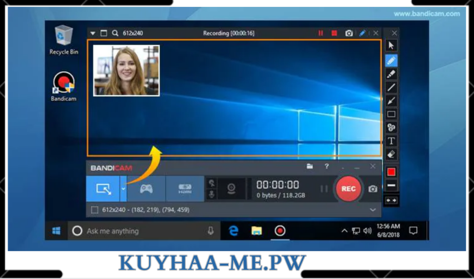Click the webcam preview thumbnail

point(126,71)
